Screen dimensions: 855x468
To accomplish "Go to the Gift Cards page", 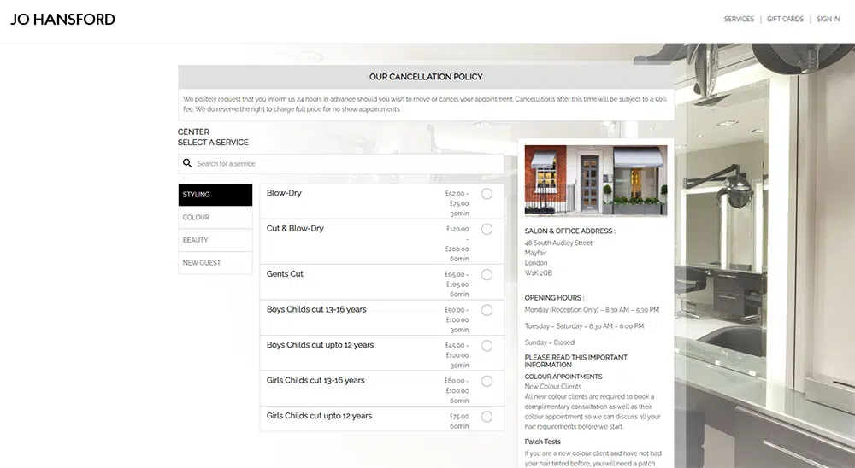I will click(x=785, y=19).
